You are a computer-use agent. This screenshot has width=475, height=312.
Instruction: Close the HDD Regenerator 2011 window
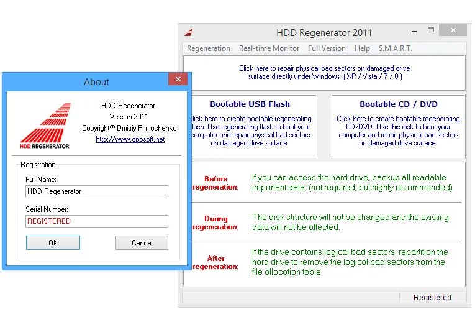453,30
